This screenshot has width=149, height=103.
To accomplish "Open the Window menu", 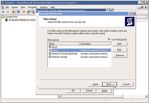I will (x=44, y=7).
